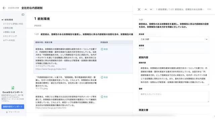Click the 評価結果 column header
The width and height of the screenshot is (215, 121).
click(x=104, y=42)
